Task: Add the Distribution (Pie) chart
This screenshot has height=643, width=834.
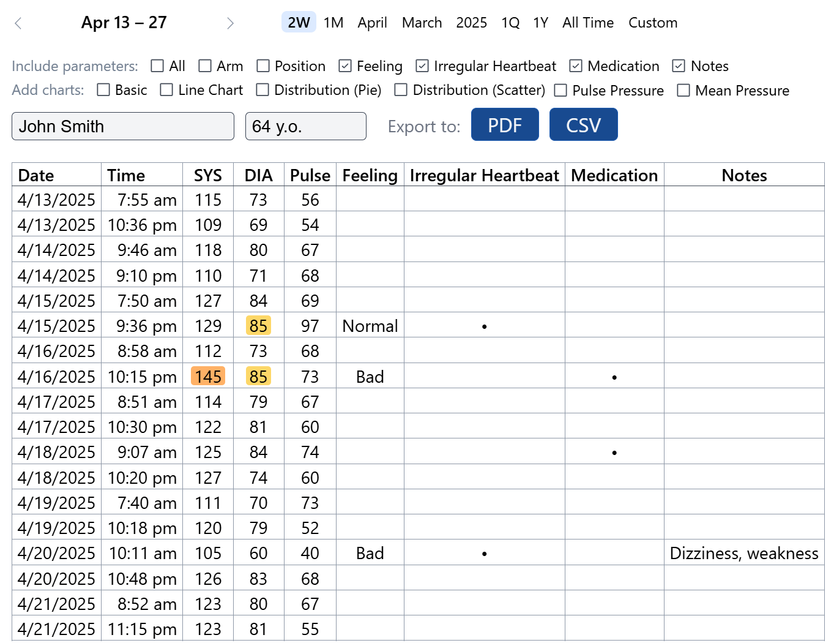Action: (263, 89)
